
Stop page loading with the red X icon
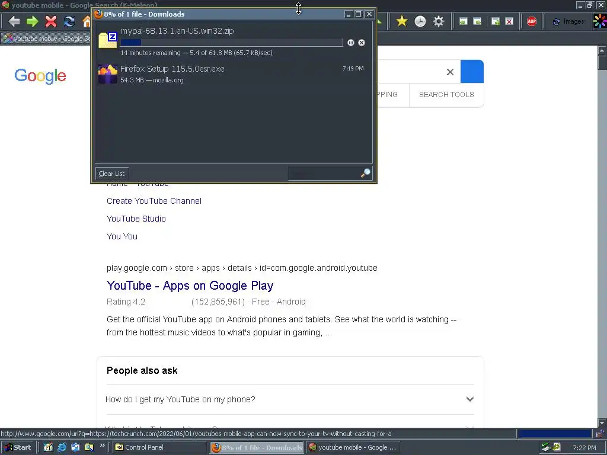click(x=51, y=21)
